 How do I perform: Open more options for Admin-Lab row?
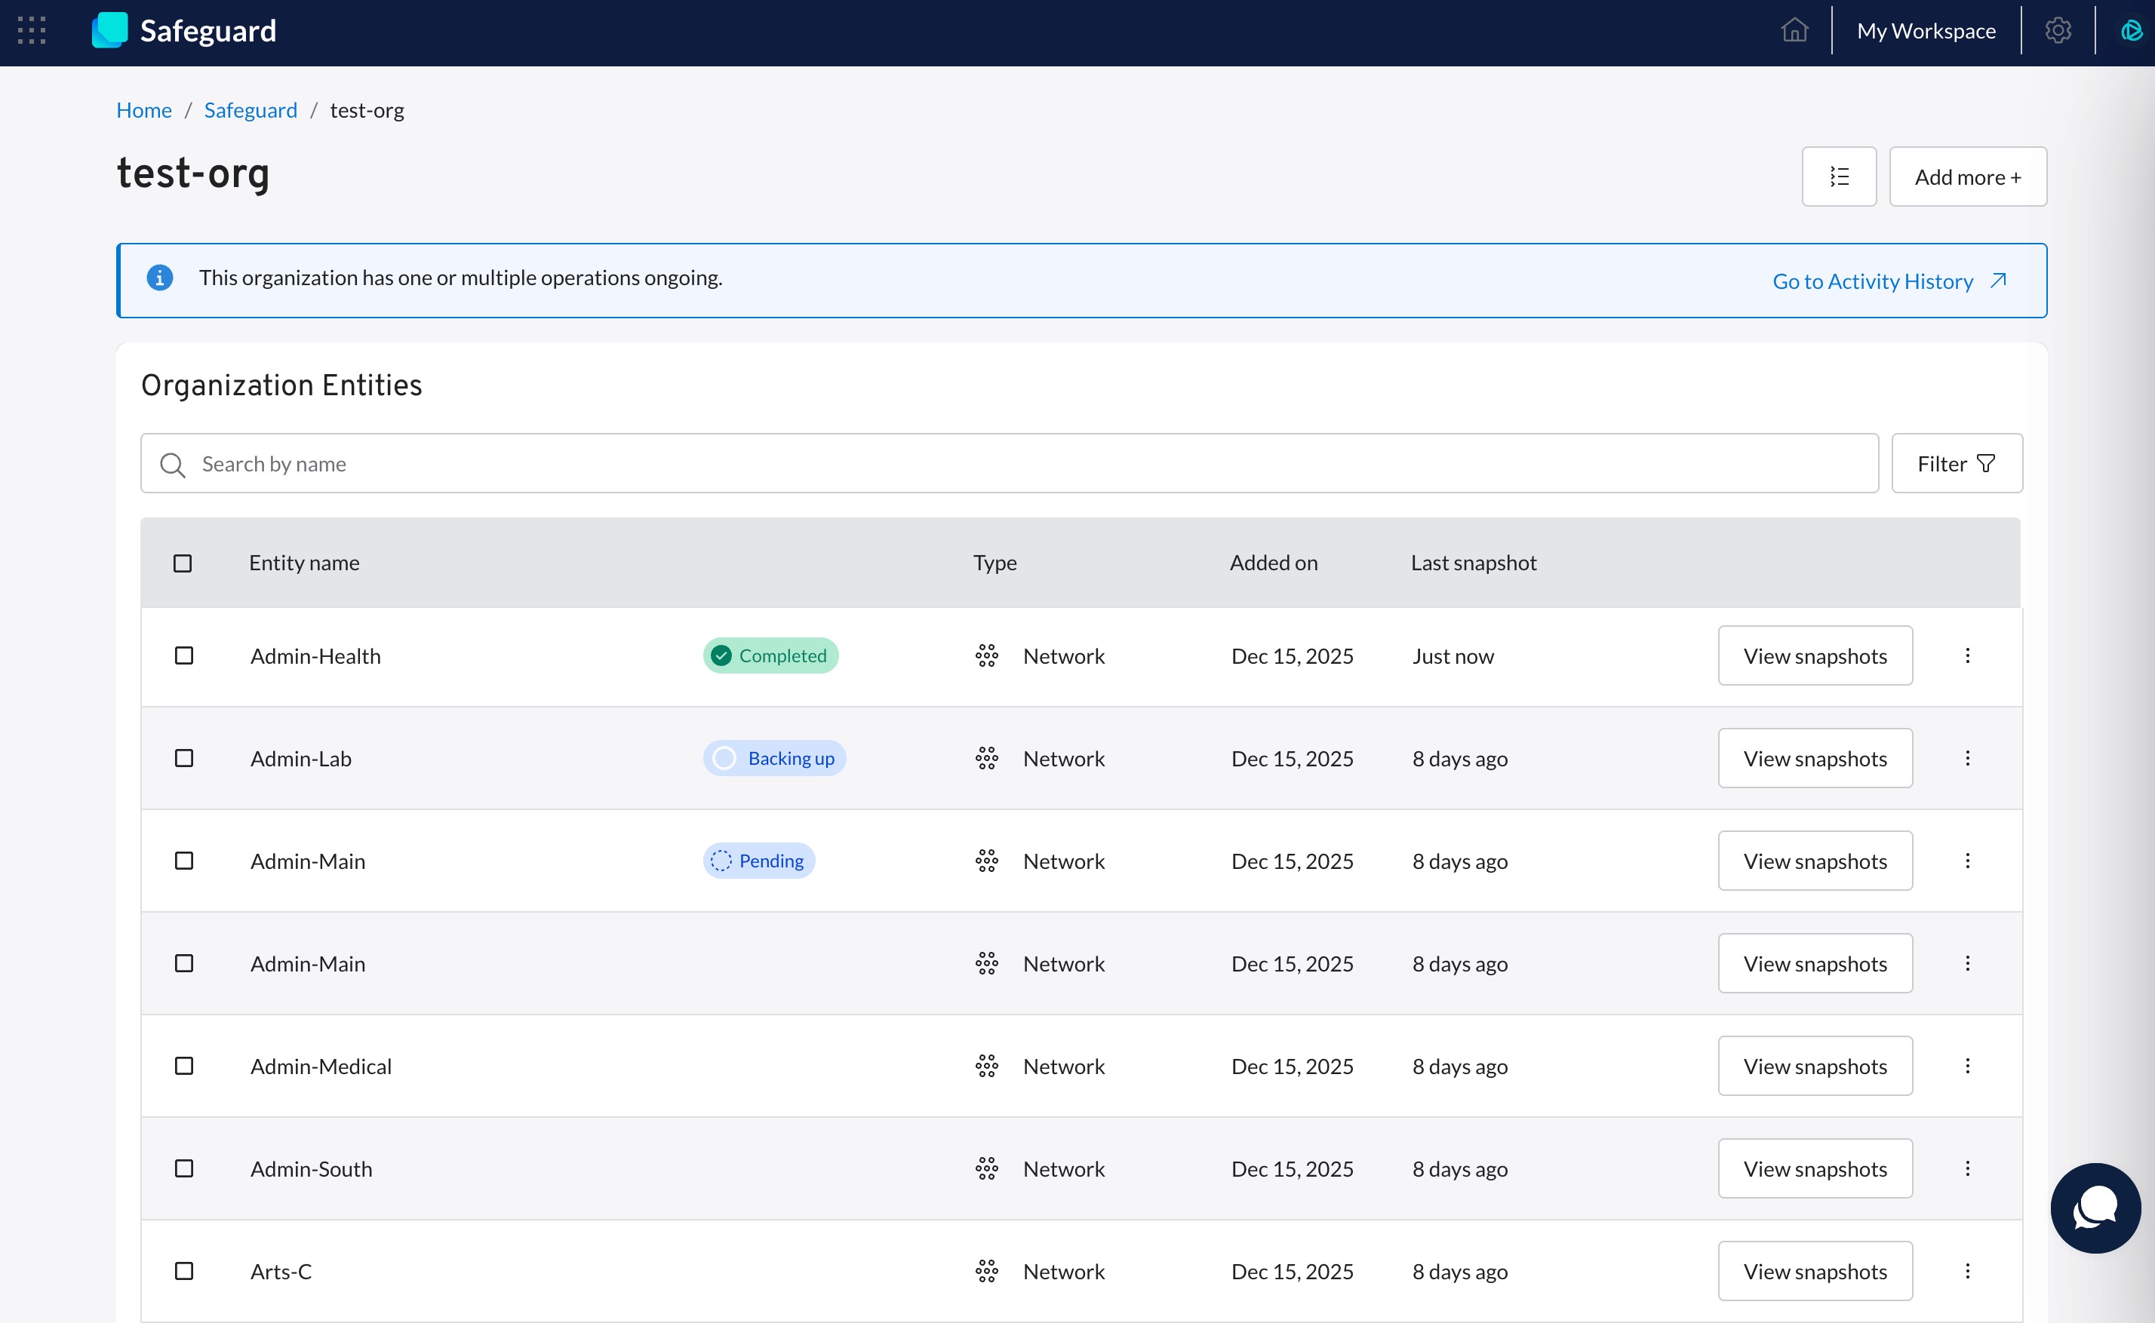1968,759
